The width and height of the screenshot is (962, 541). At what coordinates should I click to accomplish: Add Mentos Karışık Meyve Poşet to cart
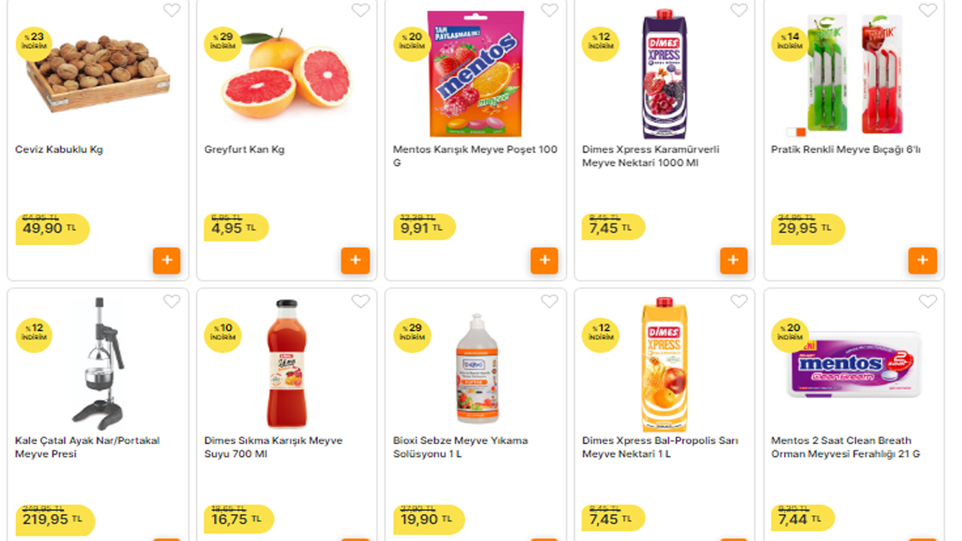click(x=545, y=261)
